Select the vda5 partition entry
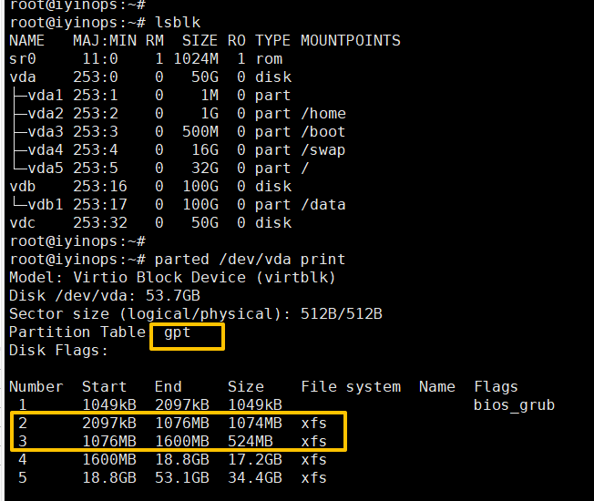Screen dimensions: 594x501 [x=46, y=169]
